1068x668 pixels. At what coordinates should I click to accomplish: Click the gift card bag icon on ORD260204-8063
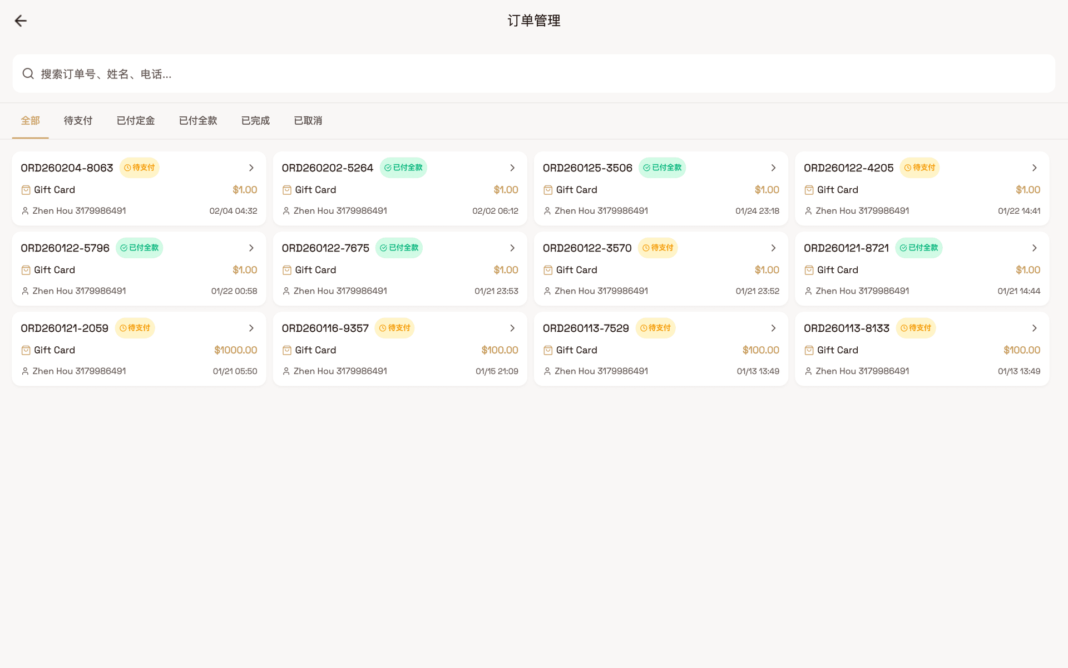click(26, 189)
